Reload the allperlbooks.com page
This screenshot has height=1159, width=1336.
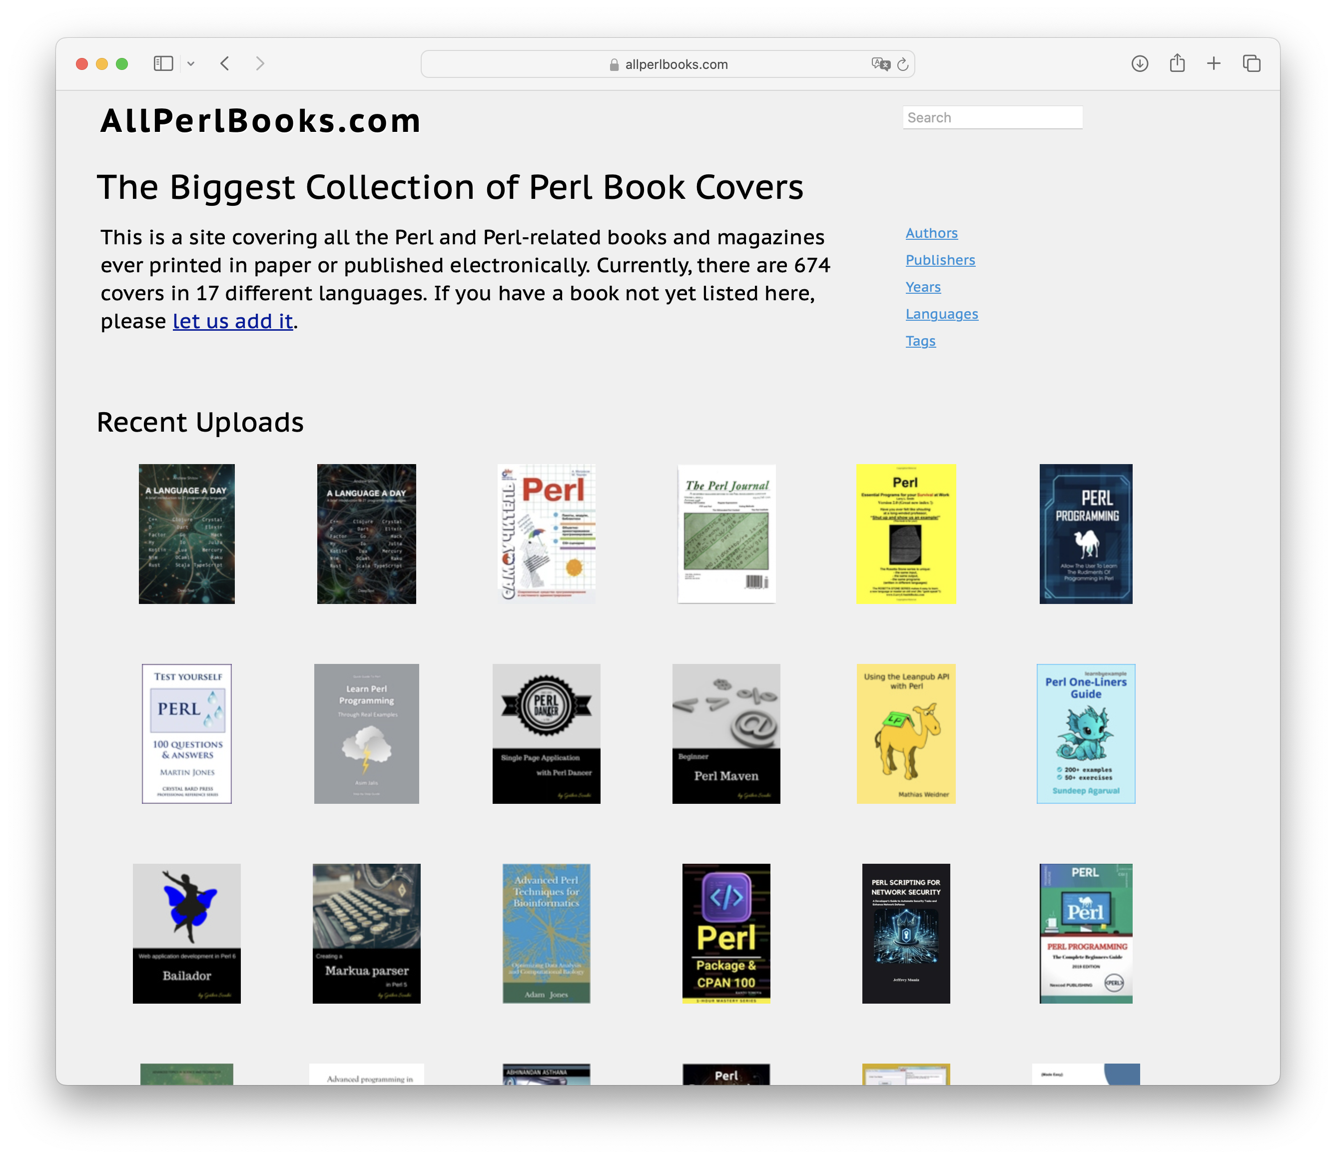pyautogui.click(x=903, y=64)
